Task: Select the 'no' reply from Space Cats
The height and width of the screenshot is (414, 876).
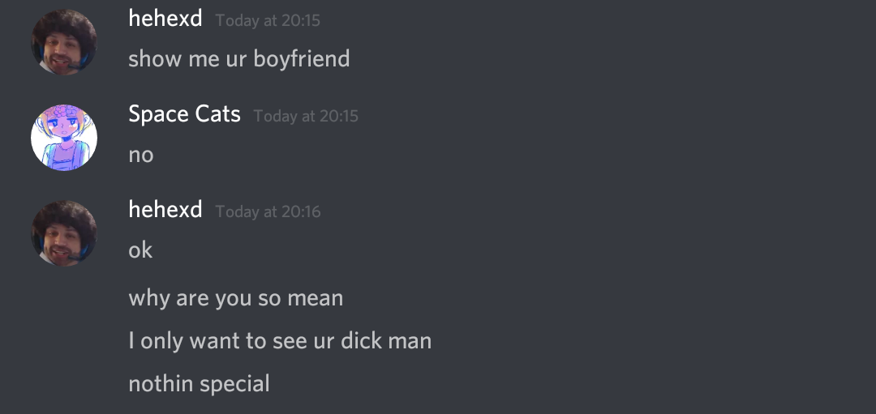Action: (x=141, y=155)
